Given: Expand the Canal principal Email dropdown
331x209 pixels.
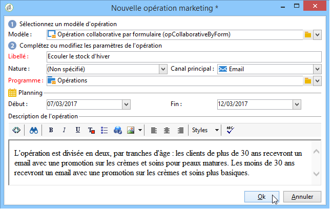Looking at the screenshot, I should point(317,69).
